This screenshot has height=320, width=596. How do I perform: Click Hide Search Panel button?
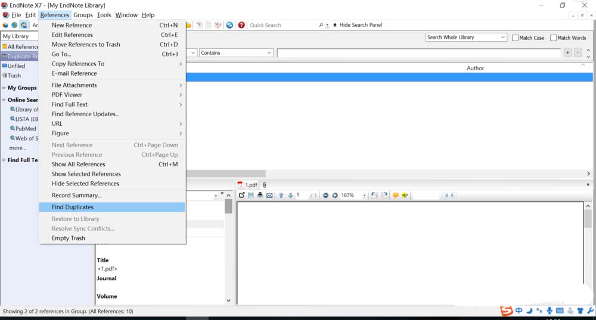(357, 24)
